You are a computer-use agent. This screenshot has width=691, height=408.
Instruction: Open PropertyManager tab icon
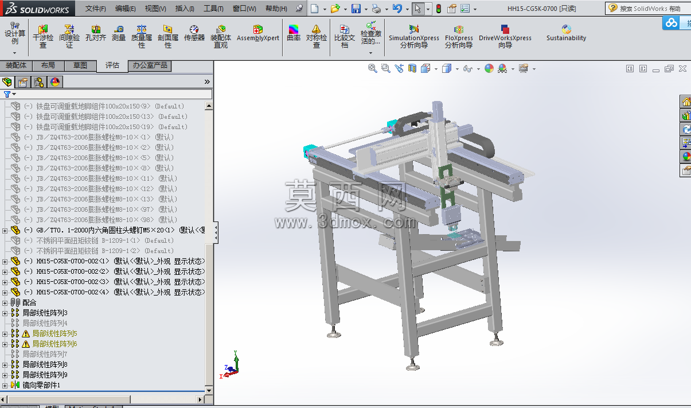tap(23, 82)
